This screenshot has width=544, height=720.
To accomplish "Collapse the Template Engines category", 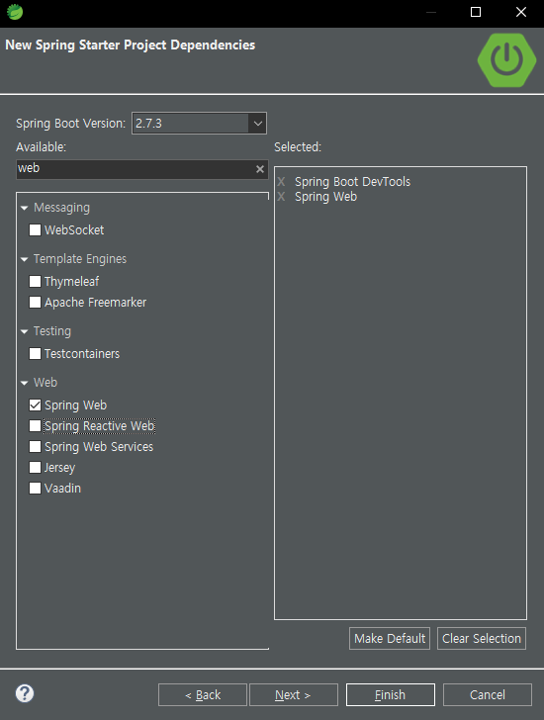I will pyautogui.click(x=25, y=259).
